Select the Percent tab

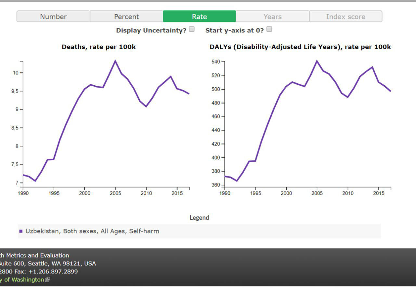point(126,17)
